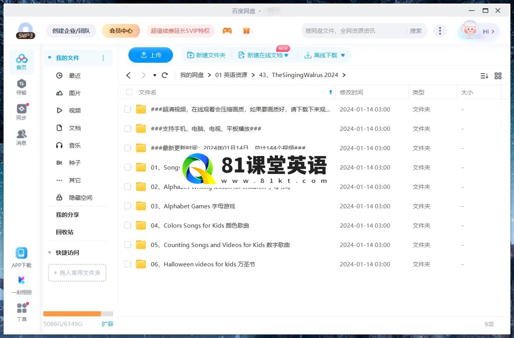Open 会员中心 member center
Viewport: 514px width, 338px height.
[121, 31]
